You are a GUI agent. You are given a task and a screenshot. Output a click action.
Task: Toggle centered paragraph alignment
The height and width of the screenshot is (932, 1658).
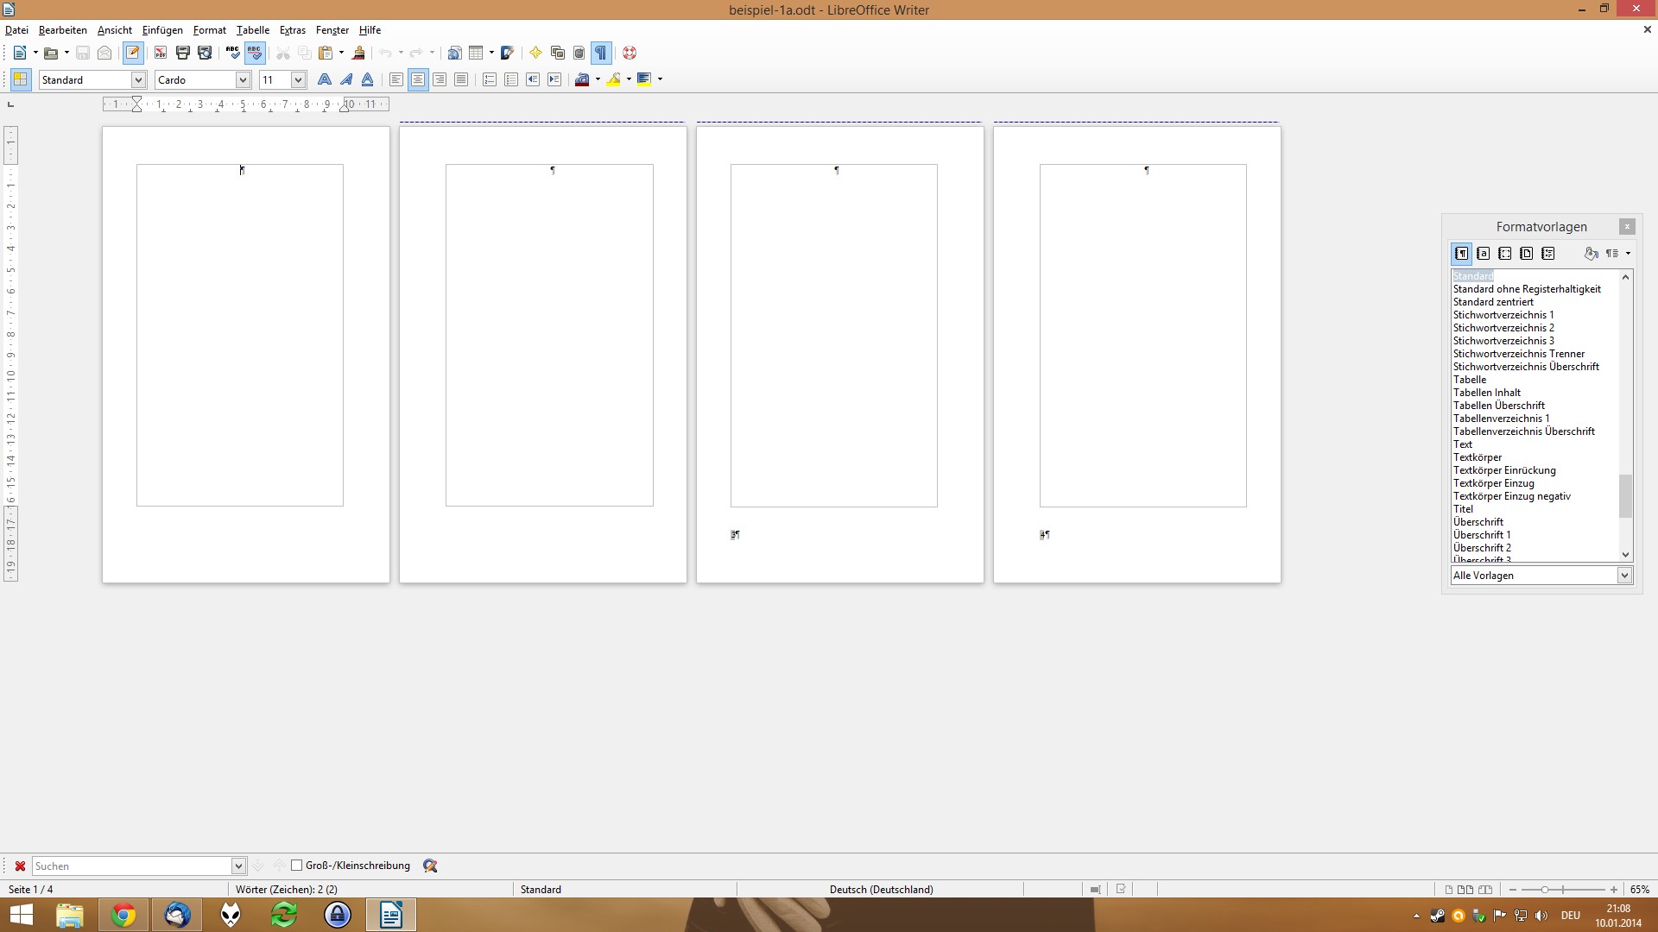(x=418, y=79)
